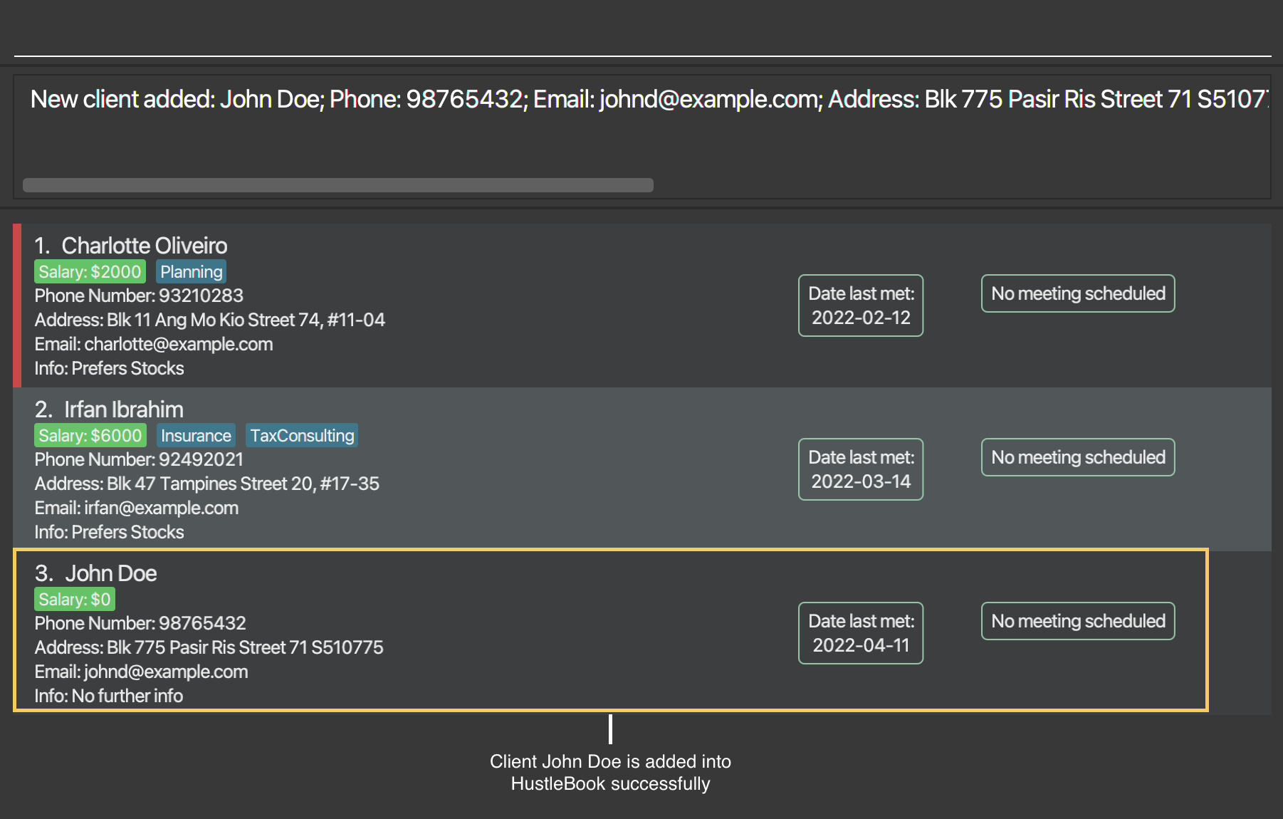Click the Salary: $0 tag
The height and width of the screenshot is (819, 1283).
[75, 599]
